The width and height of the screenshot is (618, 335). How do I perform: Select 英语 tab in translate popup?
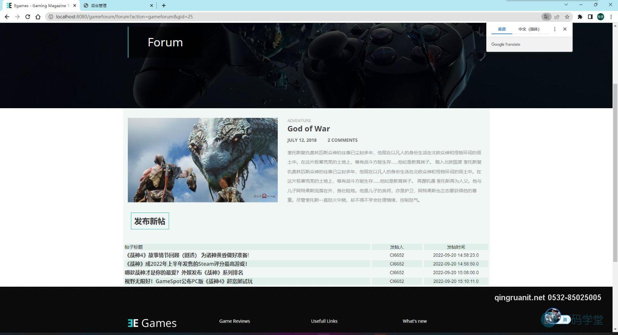502,29
